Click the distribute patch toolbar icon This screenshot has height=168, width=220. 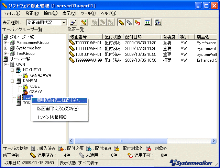[x=84, y=22]
